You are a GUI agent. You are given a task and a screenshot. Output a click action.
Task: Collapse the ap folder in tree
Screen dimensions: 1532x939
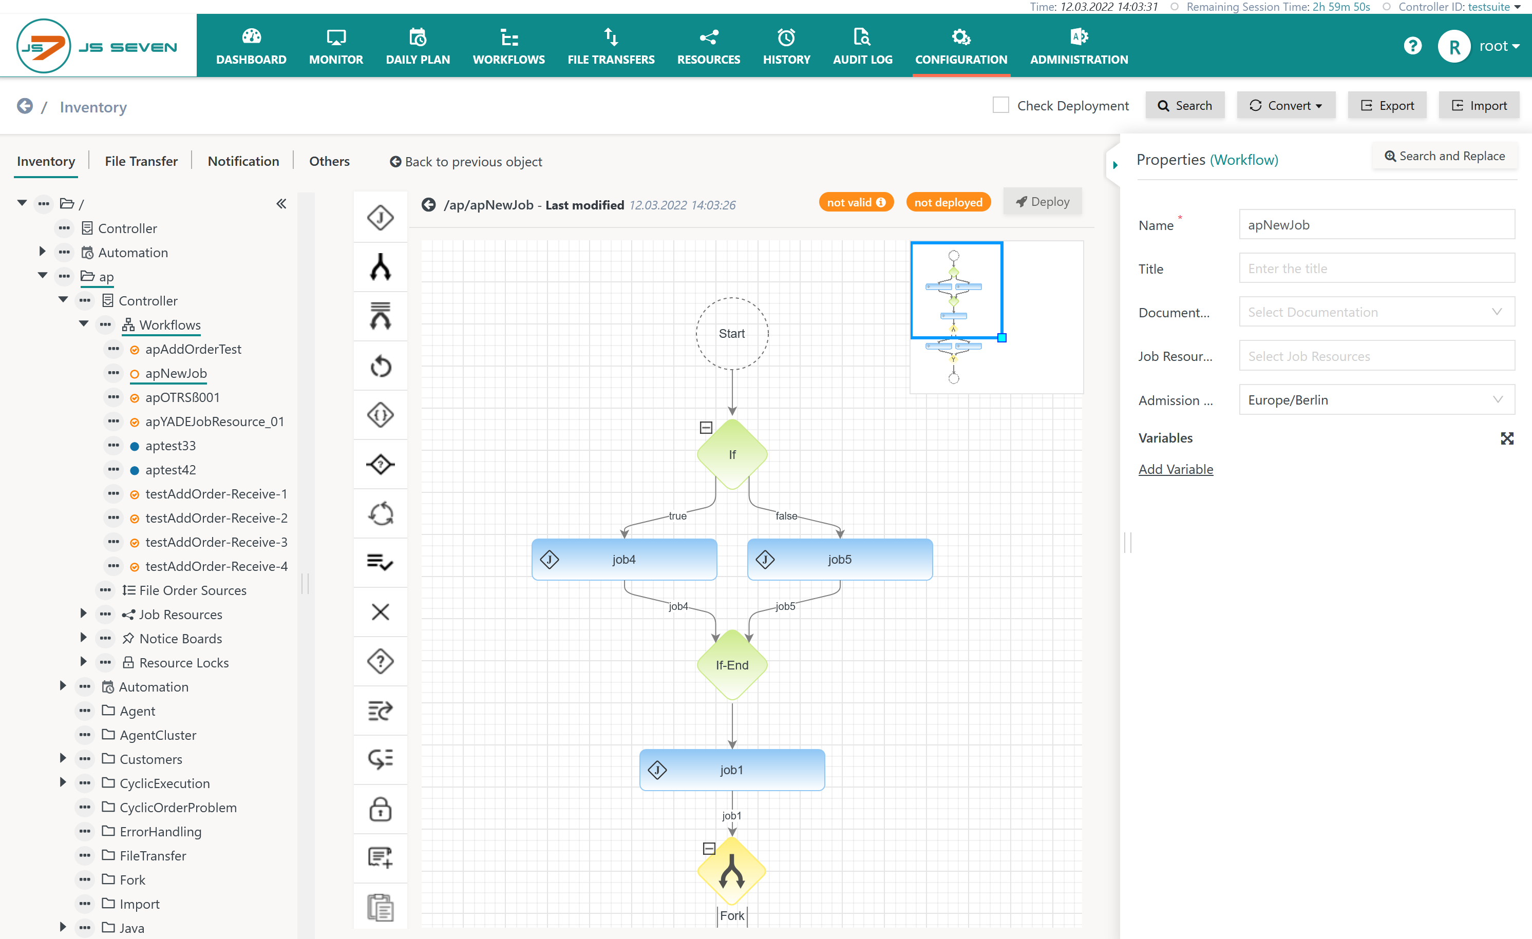[x=42, y=275]
